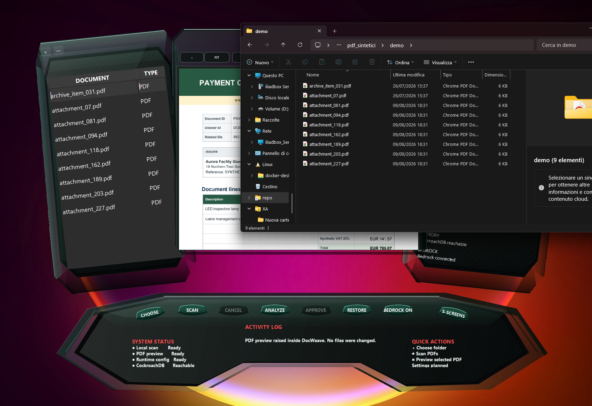Screen dimensions: 592x406
Task: Click the Cerca in demo search field
Action: pyautogui.click(x=565, y=45)
